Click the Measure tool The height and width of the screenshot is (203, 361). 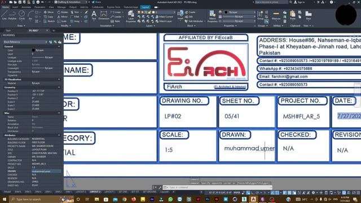276,15
